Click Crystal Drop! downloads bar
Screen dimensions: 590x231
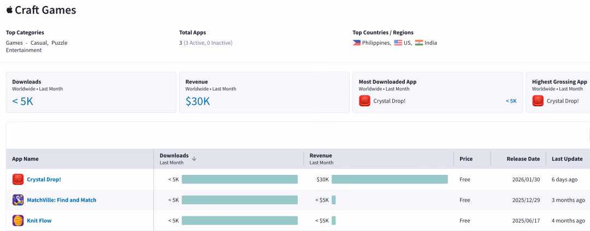tap(240, 179)
